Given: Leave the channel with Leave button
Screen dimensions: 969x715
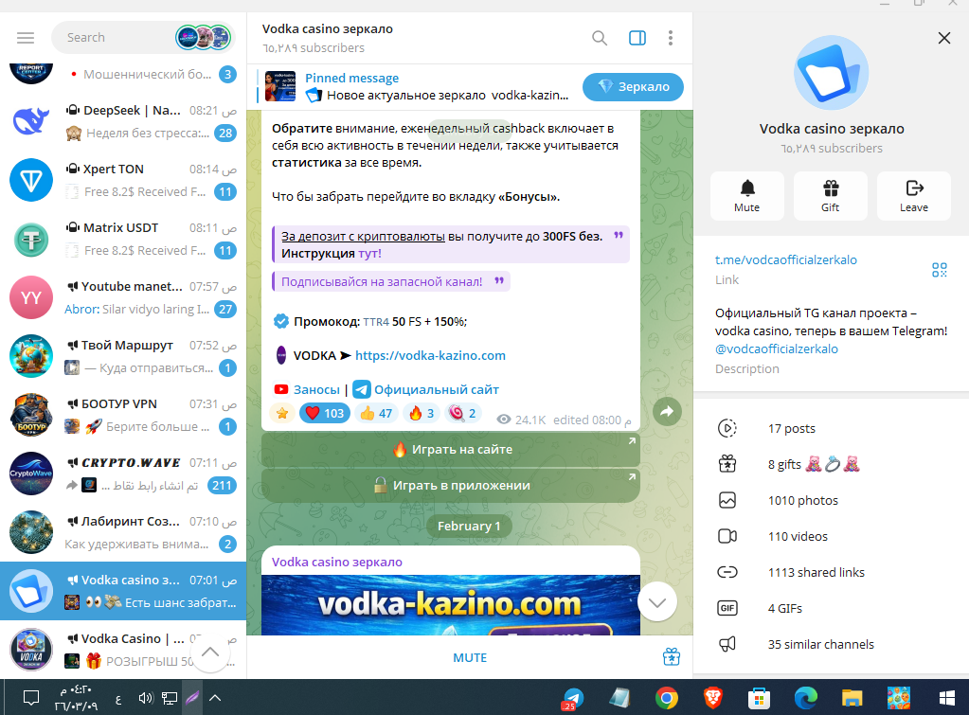Looking at the screenshot, I should (913, 195).
